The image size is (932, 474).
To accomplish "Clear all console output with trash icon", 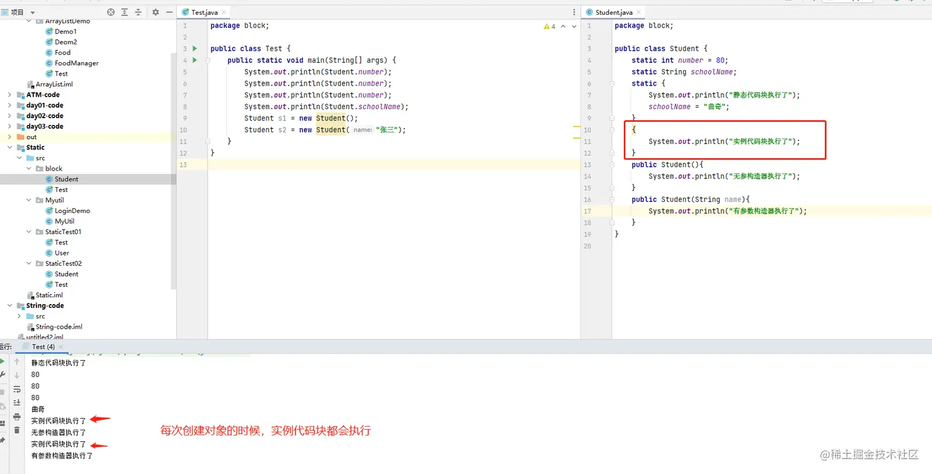I will pos(17,430).
